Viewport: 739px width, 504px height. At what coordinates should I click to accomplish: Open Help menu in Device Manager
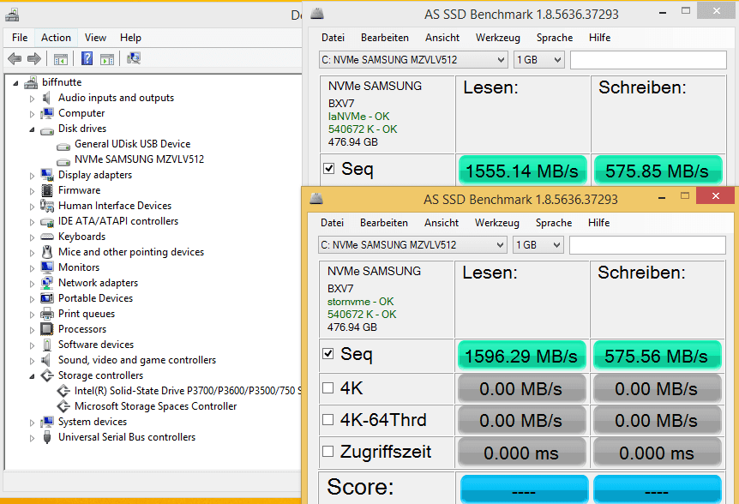pyautogui.click(x=130, y=38)
